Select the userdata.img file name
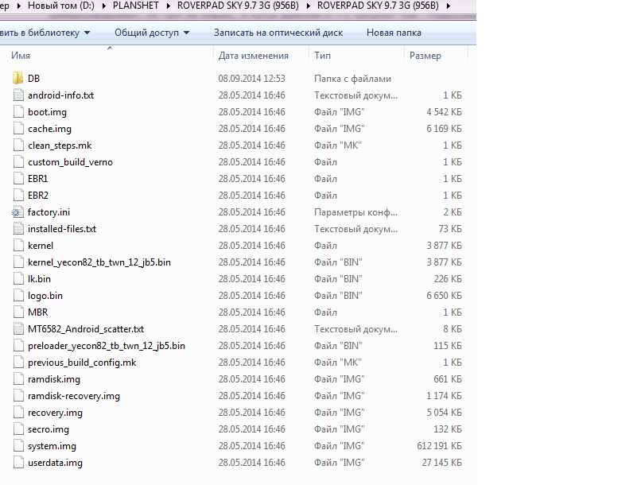Image resolution: width=637 pixels, height=485 pixels. (x=55, y=463)
